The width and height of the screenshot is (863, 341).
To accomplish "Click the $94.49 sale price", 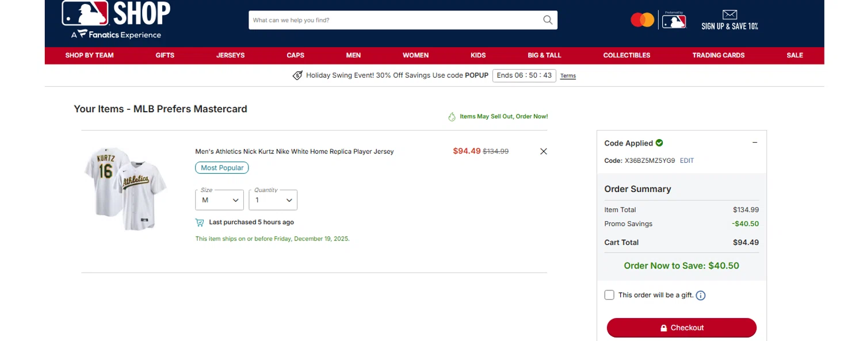I will [x=467, y=151].
